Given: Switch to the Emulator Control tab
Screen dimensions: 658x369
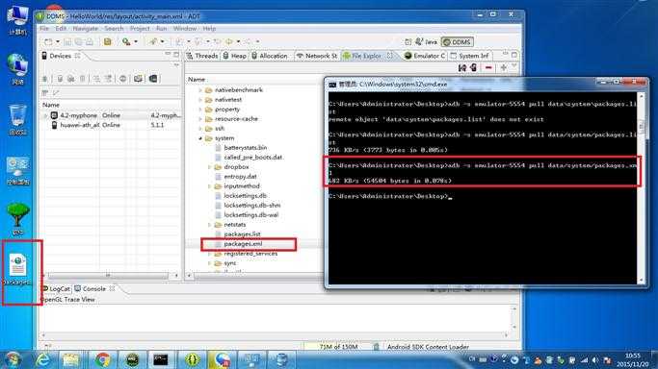Looking at the screenshot, I should (424, 56).
